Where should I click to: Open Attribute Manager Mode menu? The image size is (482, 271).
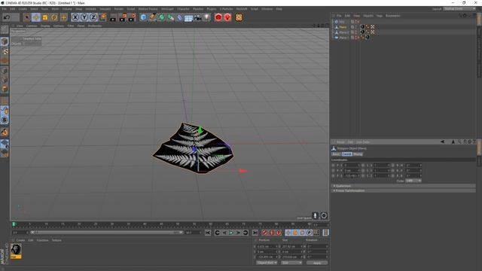tap(340, 142)
